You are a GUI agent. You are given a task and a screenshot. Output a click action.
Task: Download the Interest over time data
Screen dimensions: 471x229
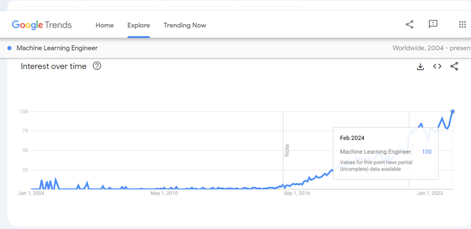(420, 66)
